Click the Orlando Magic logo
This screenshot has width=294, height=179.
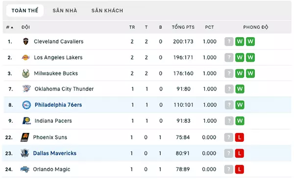[25, 169]
